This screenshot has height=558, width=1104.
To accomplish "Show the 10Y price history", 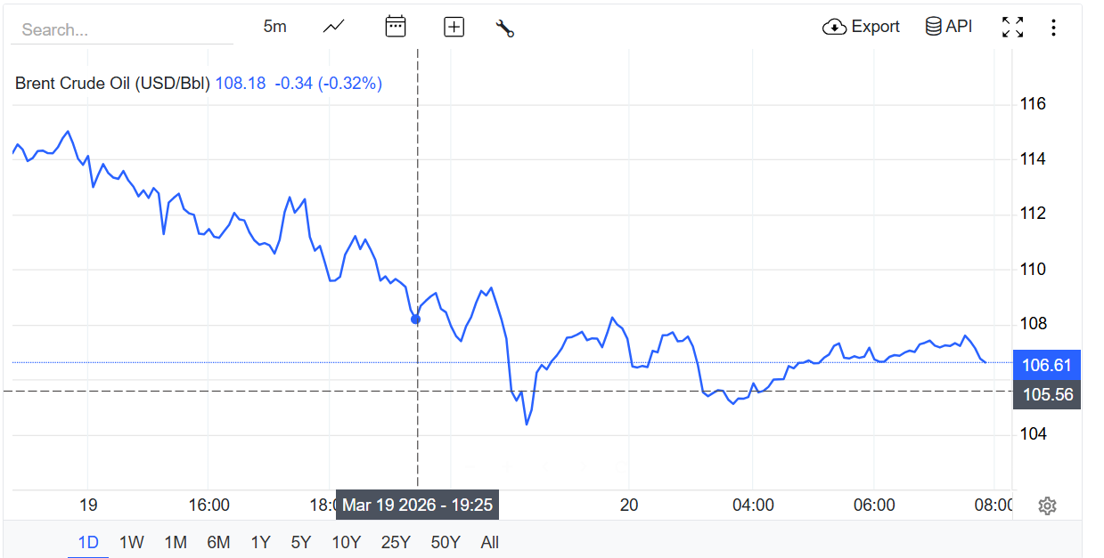I will [347, 542].
